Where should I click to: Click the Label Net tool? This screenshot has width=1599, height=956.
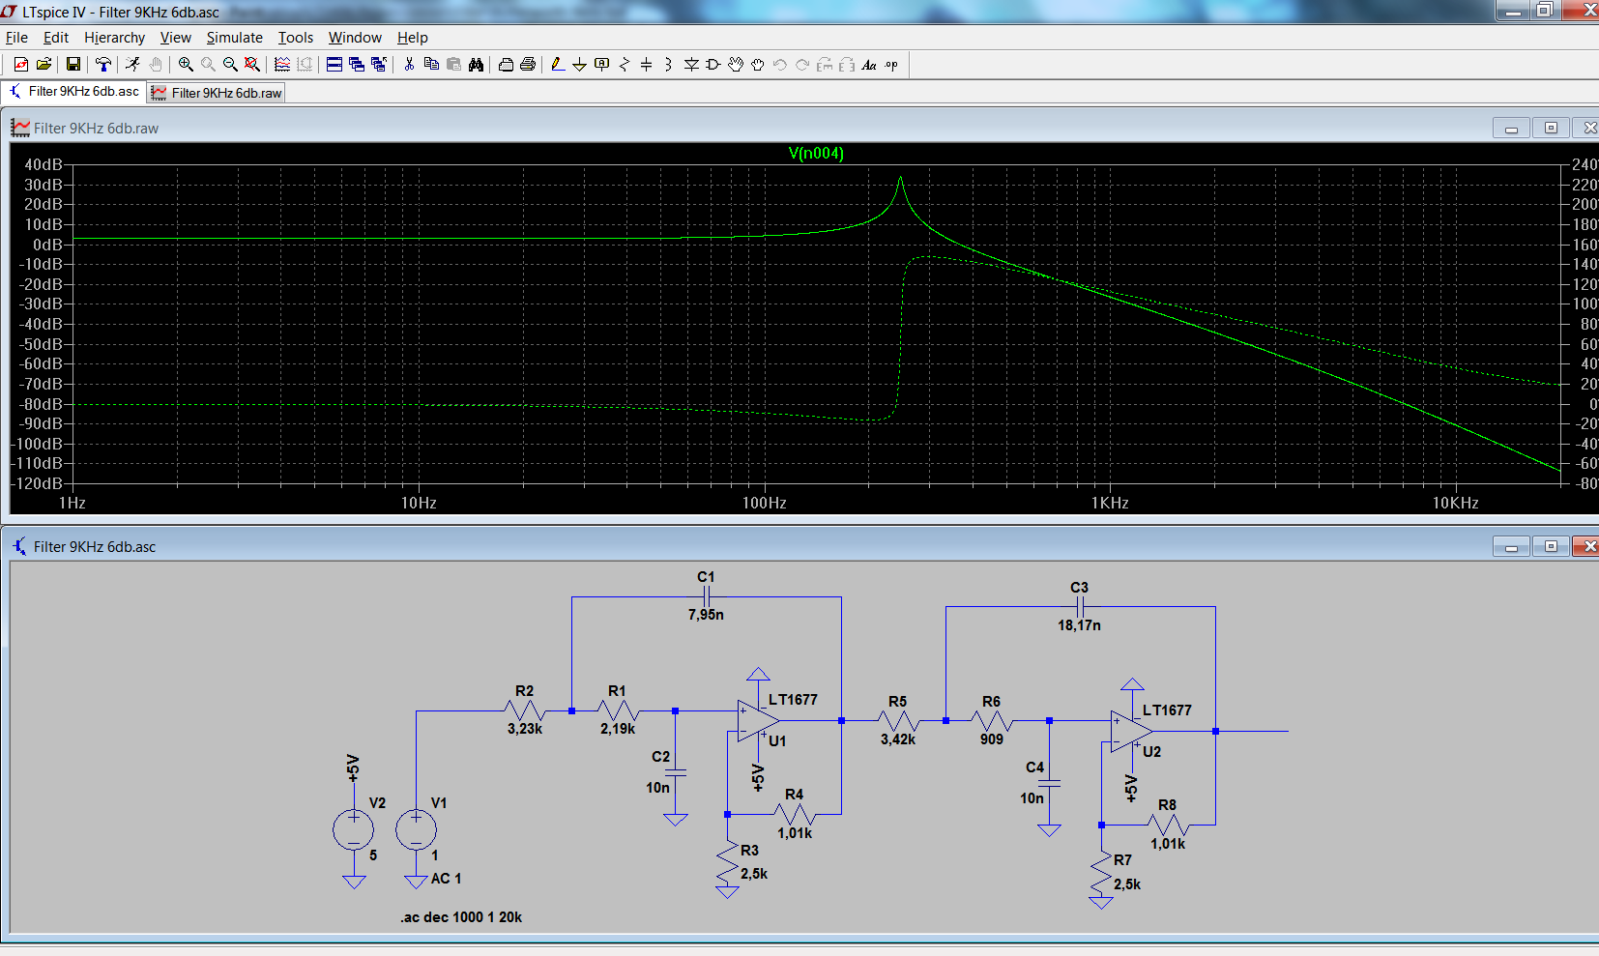tap(601, 65)
